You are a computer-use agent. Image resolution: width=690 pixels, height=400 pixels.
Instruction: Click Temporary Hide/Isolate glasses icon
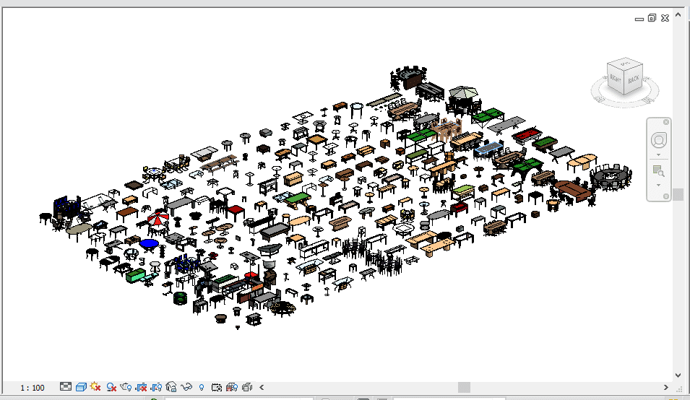tap(186, 388)
